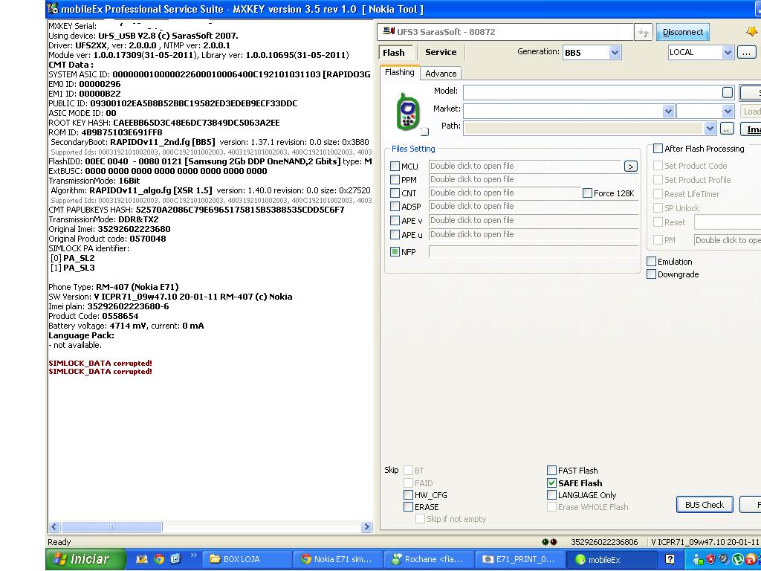The height and width of the screenshot is (571, 761).
Task: Click the mobileEx title bar app icon
Action: [53, 9]
